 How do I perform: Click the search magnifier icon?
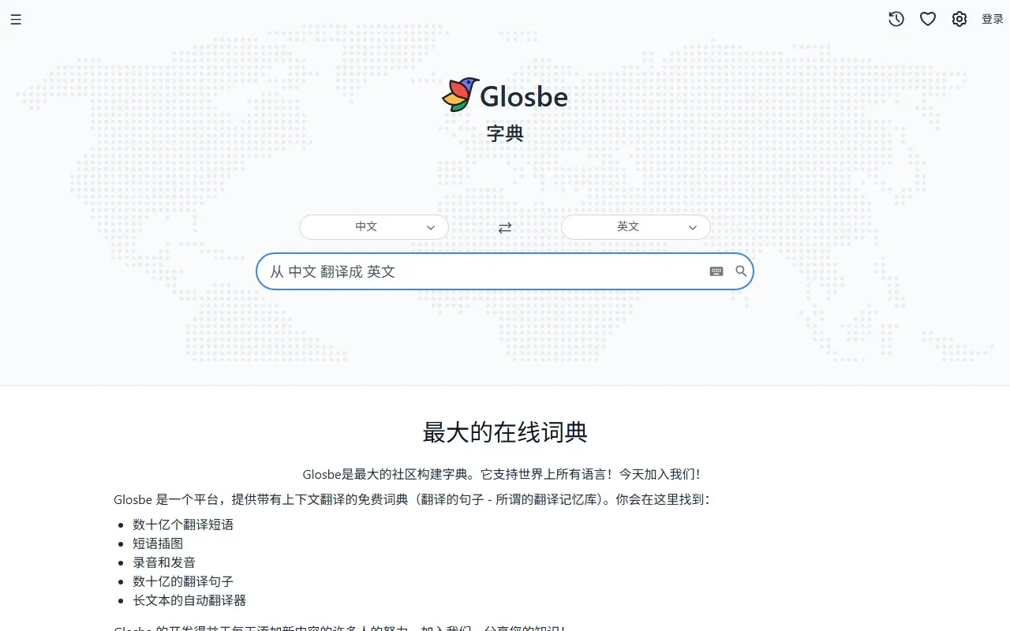point(740,271)
